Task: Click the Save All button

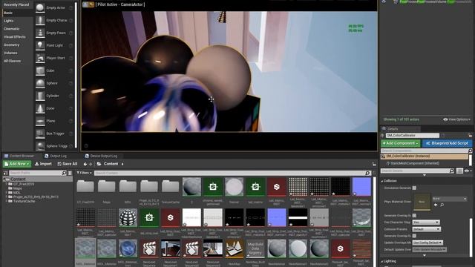Action: point(68,164)
